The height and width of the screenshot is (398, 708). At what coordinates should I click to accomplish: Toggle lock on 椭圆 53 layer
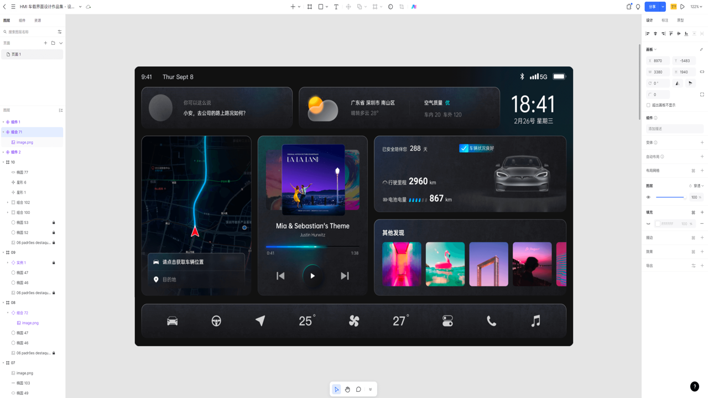click(x=54, y=222)
